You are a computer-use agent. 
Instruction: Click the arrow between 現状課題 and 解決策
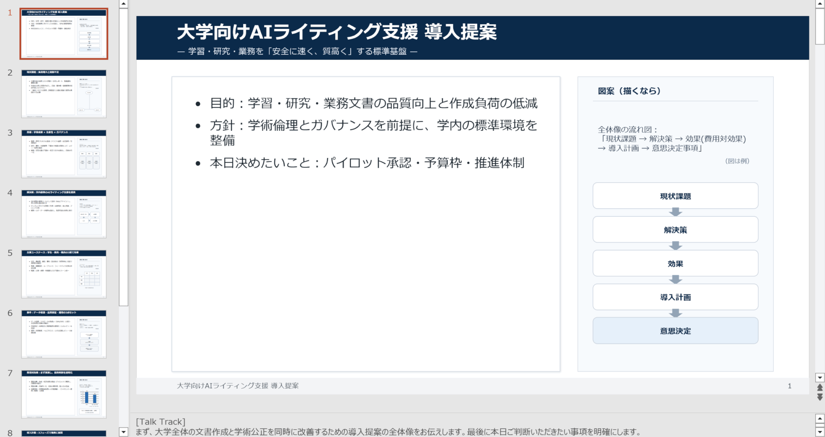point(676,212)
